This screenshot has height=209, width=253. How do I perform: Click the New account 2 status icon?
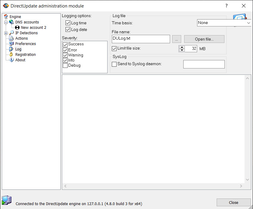[x=17, y=28]
